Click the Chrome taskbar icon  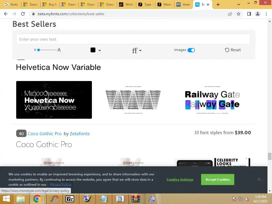click(x=37, y=199)
